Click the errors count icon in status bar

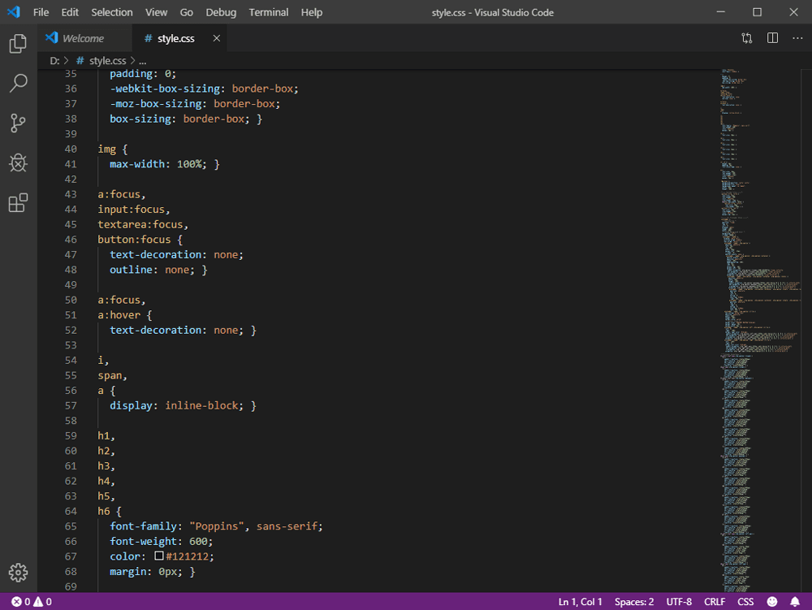pos(16,602)
